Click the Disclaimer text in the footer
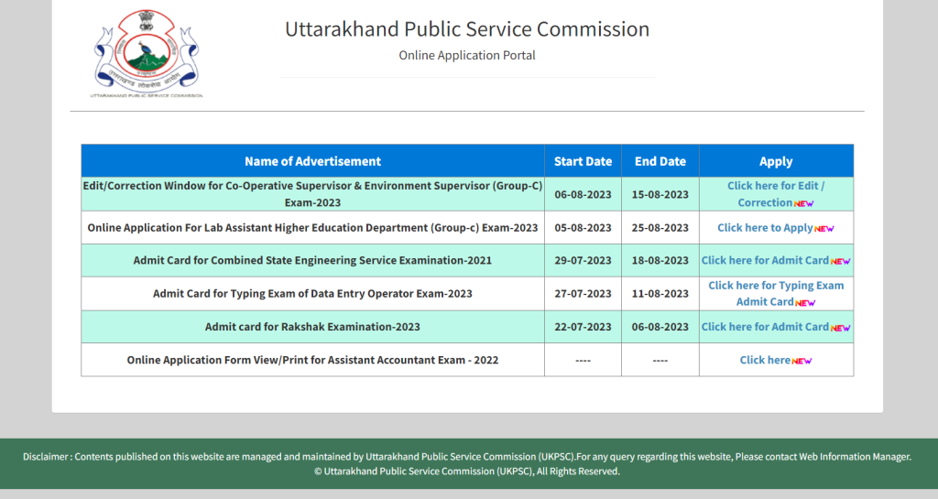 tap(466, 457)
